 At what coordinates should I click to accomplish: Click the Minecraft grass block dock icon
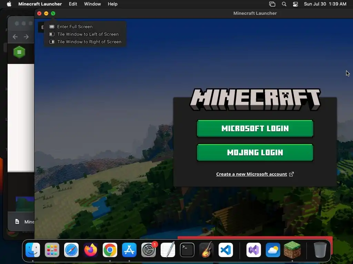pos(292,250)
